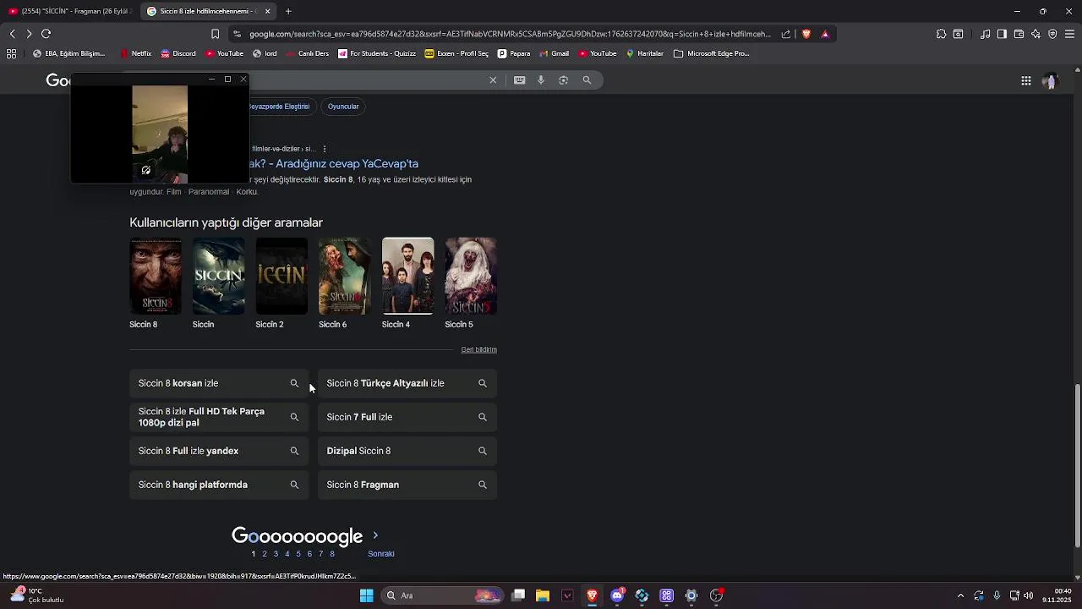
Task: Select the 'Beyazperde Eleştirisi' filter chip
Action: (280, 107)
